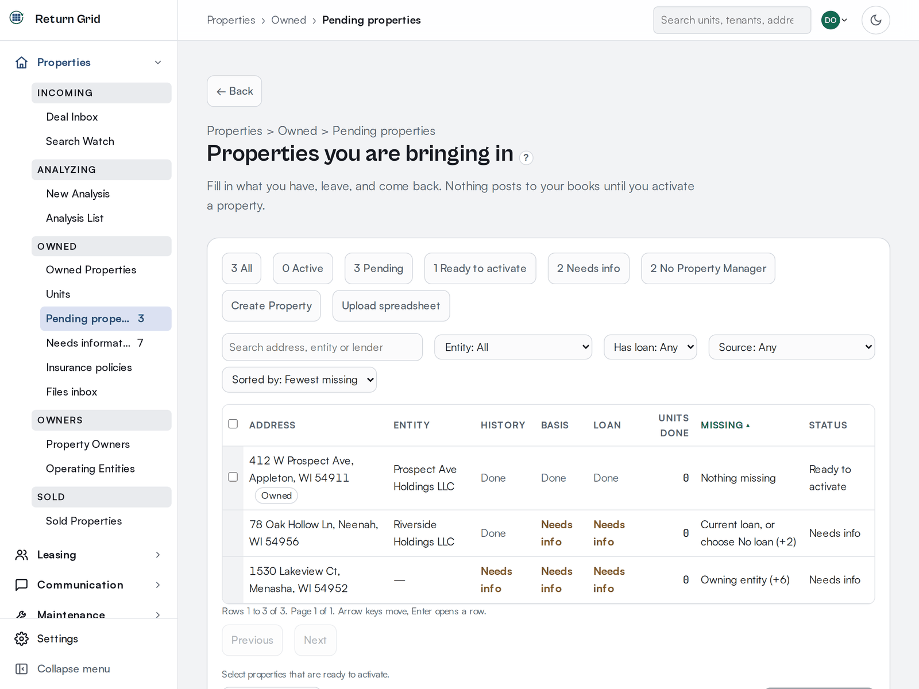Click the 78 Oak Hollow Ln address
This screenshot has height=689, width=919.
pos(314,533)
